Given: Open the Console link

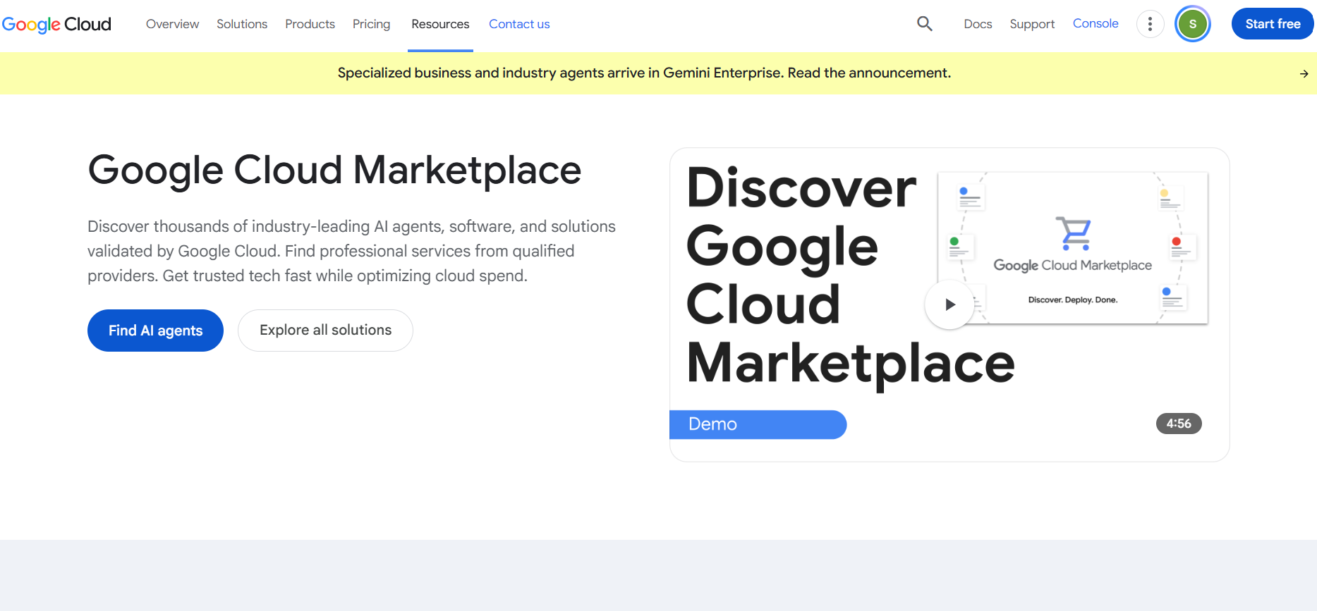Looking at the screenshot, I should point(1096,23).
